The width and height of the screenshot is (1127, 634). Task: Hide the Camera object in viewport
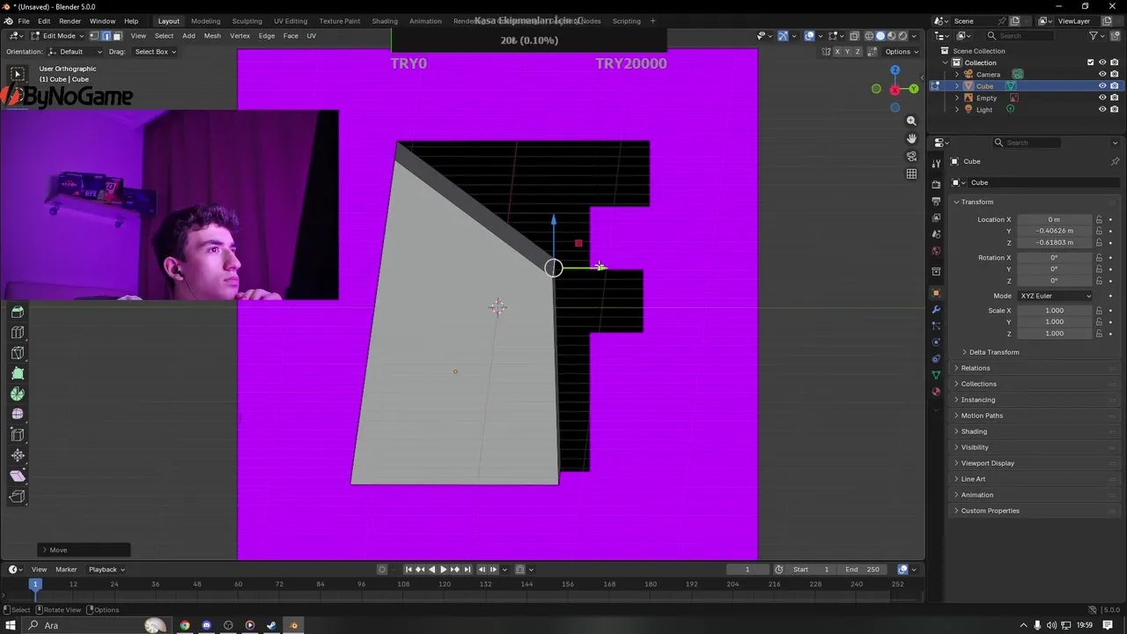(x=1101, y=74)
